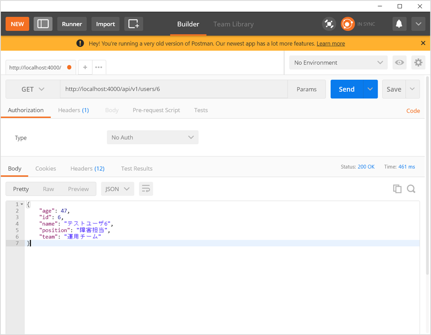The height and width of the screenshot is (335, 431).
Task: Switch to the Builder tab
Action: tap(188, 24)
